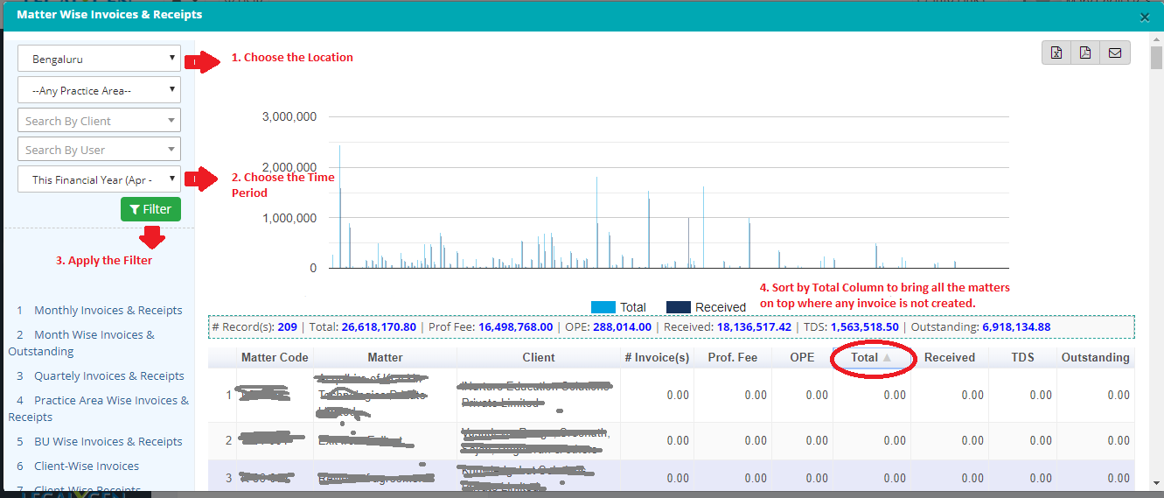Export report as PDF icon
1164x498 pixels.
(1085, 53)
